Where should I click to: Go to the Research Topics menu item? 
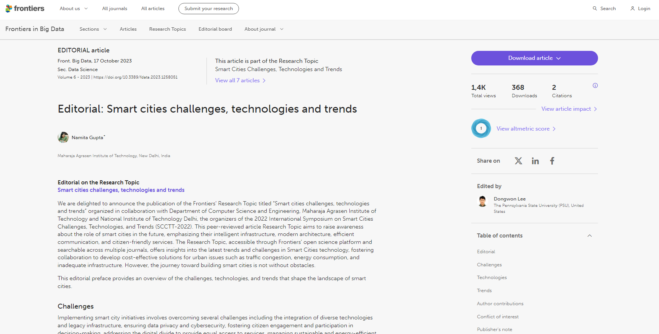point(168,29)
